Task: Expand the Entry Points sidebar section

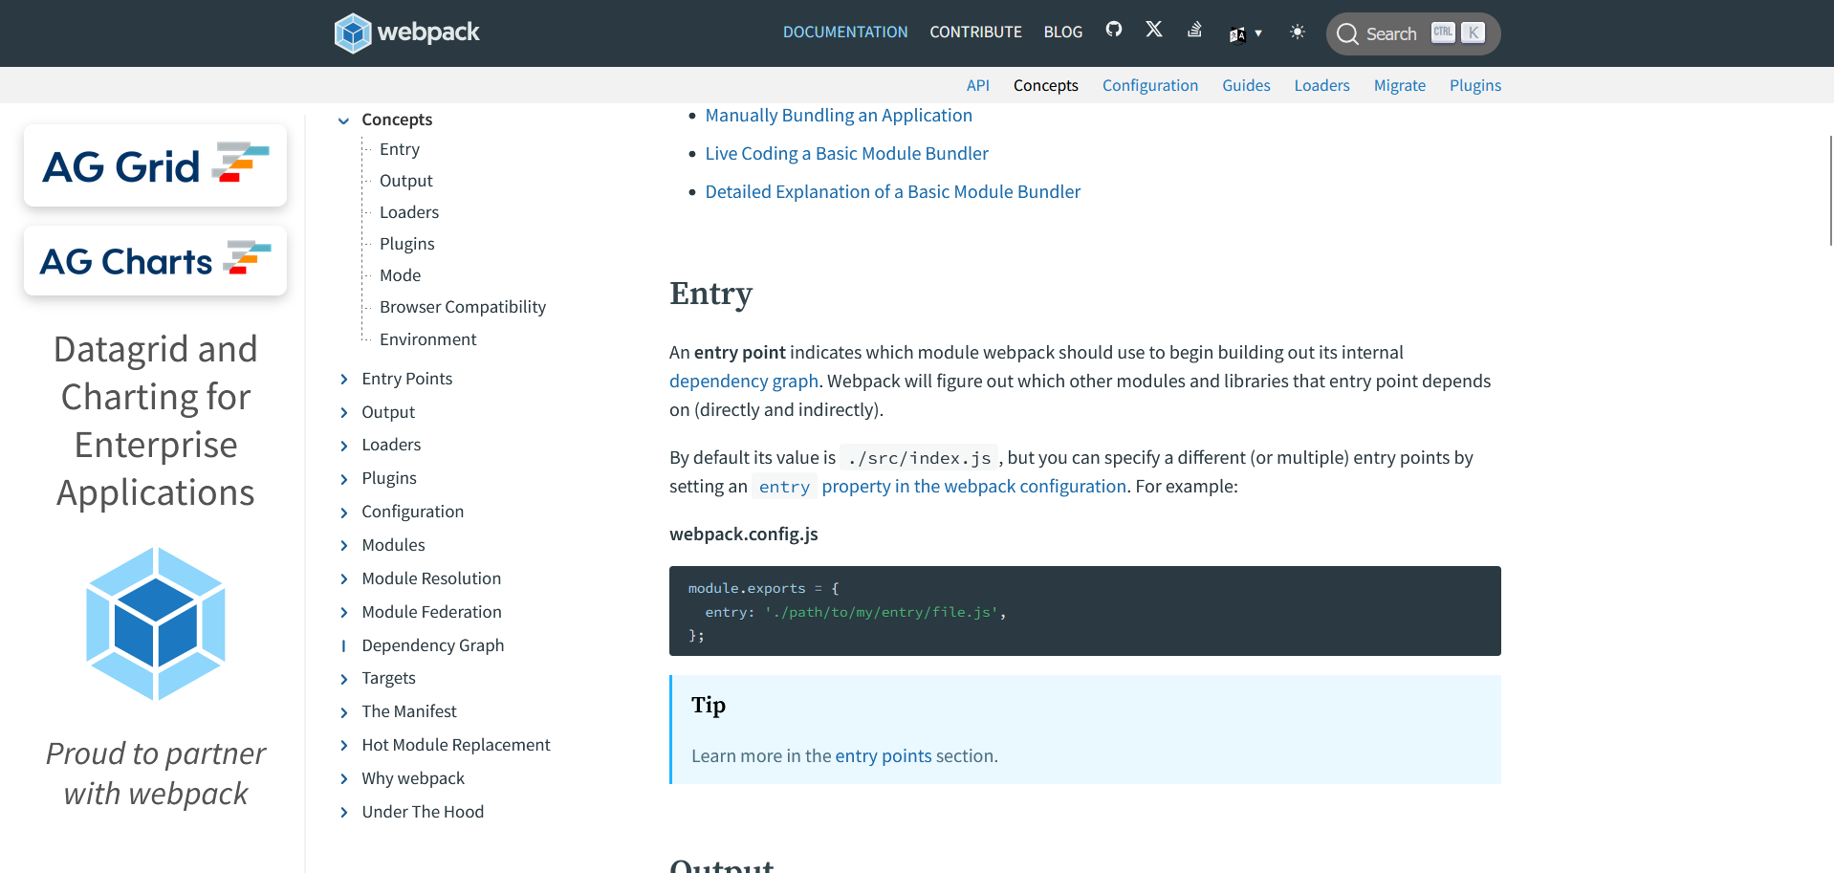Action: pos(344,380)
